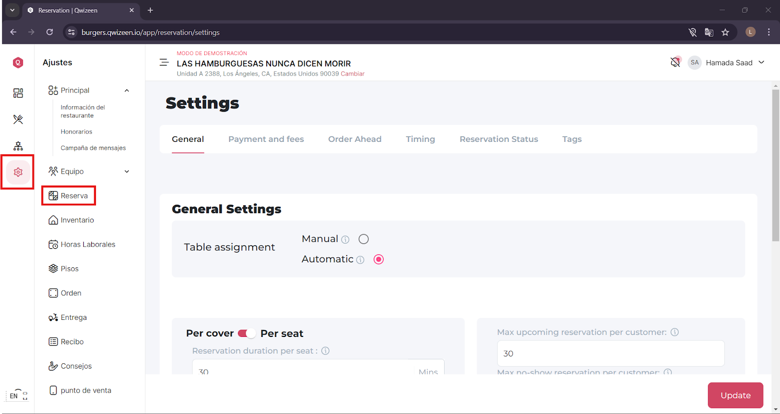Open Información del restaurante
This screenshot has width=780, height=414.
(83, 111)
